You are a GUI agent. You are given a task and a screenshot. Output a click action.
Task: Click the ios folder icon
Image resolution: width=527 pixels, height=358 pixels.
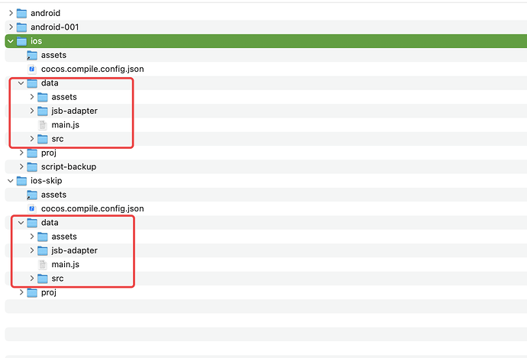click(21, 41)
